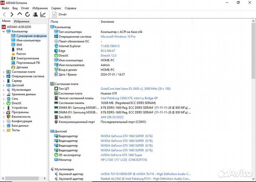Click the Refresh toolbar icon
The width and height of the screenshot is (256, 182).
pos(27,14)
